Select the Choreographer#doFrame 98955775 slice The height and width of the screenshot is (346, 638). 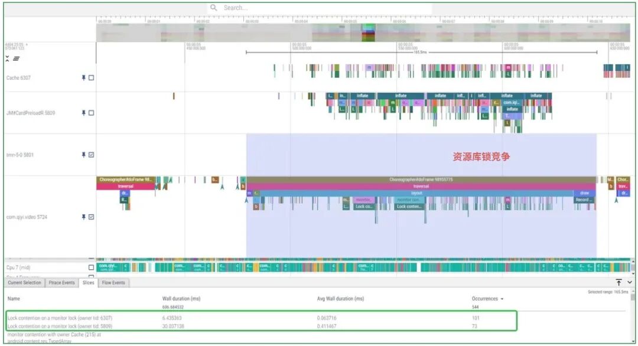(421, 179)
